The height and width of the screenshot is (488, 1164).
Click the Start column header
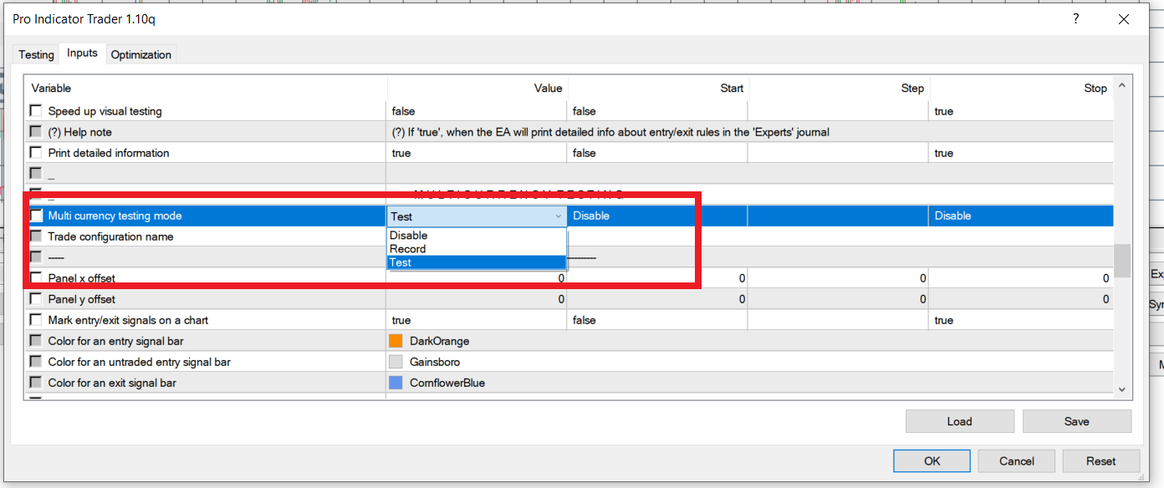(658, 88)
